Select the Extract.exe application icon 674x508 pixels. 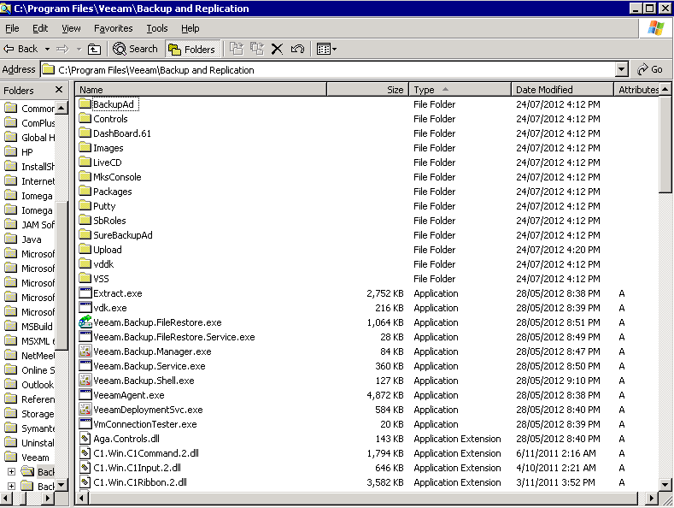[x=85, y=293]
